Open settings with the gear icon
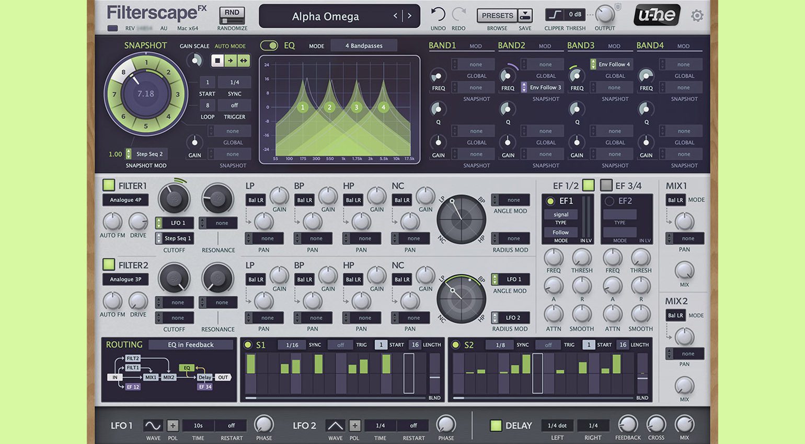 [697, 16]
